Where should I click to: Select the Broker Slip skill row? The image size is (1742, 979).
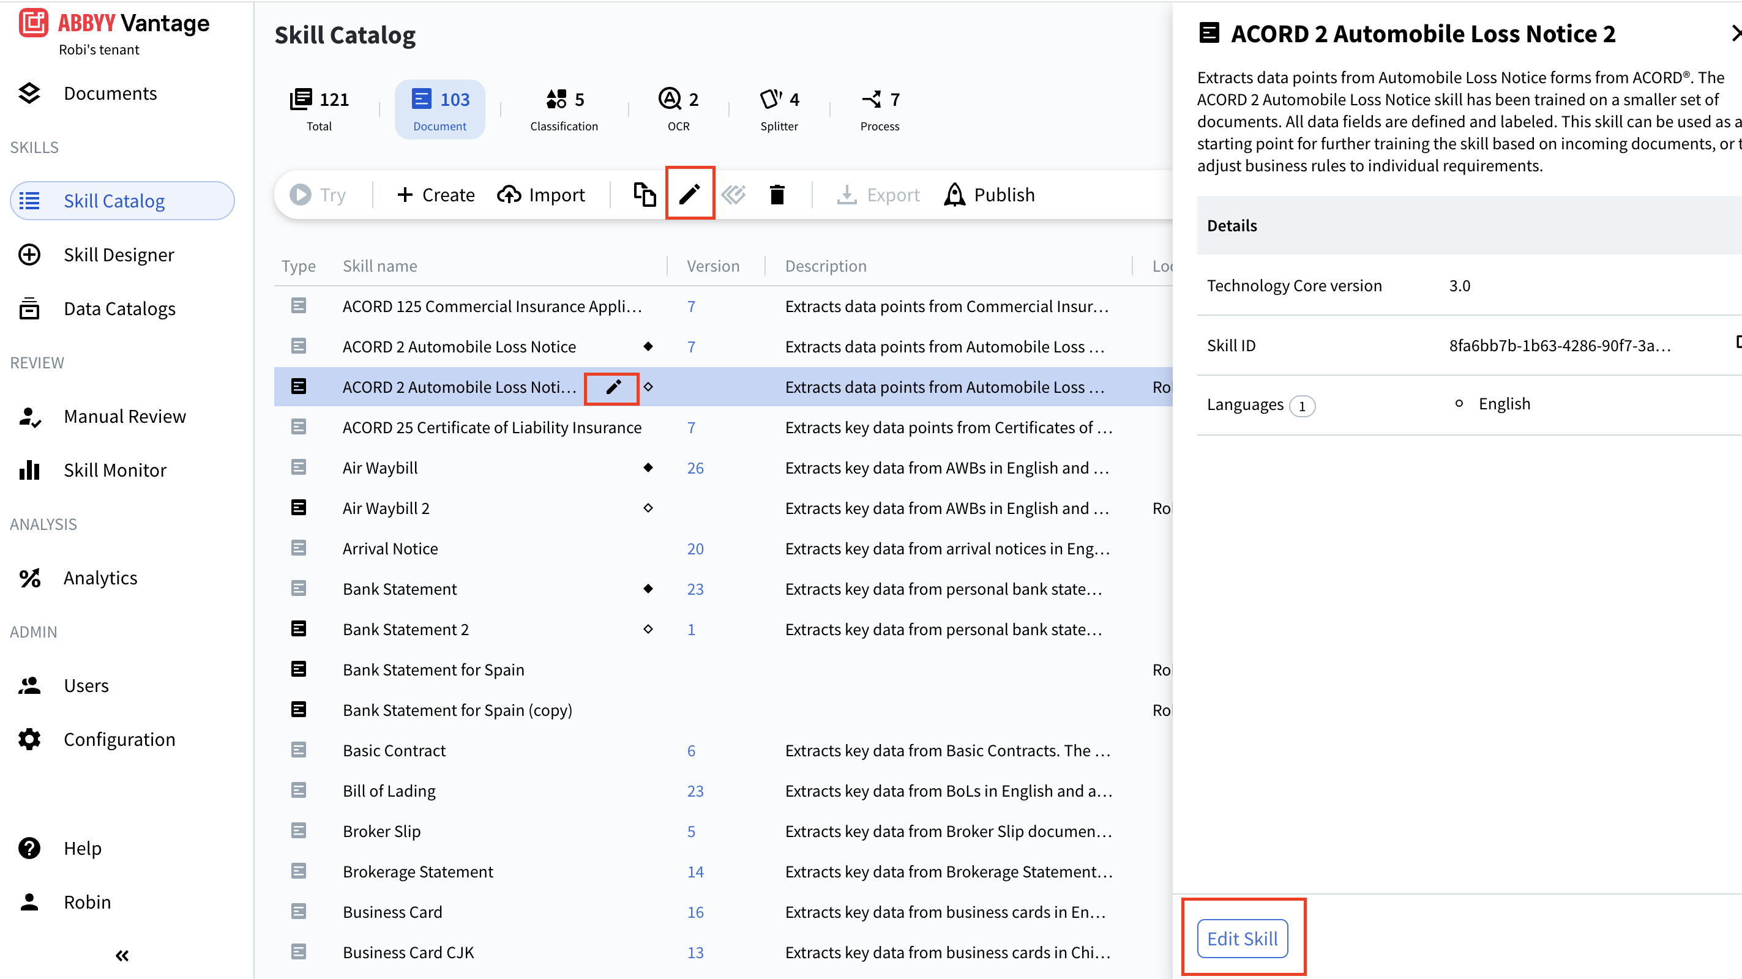(x=723, y=831)
